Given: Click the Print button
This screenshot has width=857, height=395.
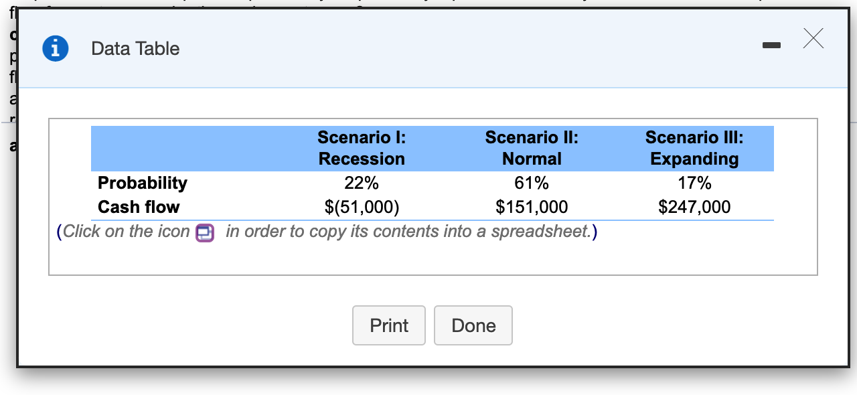Looking at the screenshot, I should tap(389, 325).
